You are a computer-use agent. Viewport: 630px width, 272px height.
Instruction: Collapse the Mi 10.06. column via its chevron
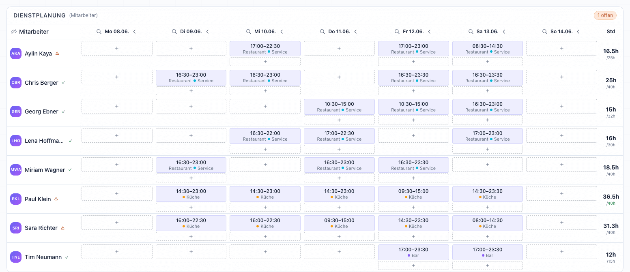(x=282, y=32)
